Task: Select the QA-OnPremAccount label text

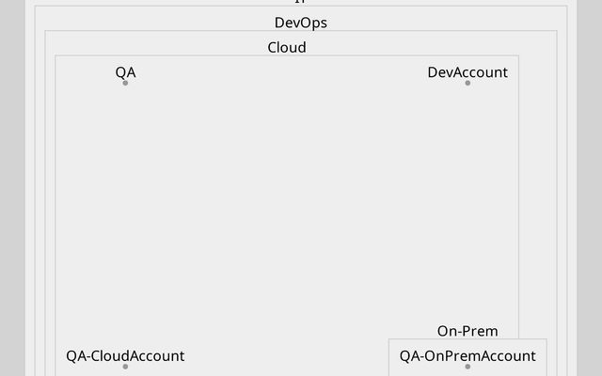Action: click(x=467, y=355)
